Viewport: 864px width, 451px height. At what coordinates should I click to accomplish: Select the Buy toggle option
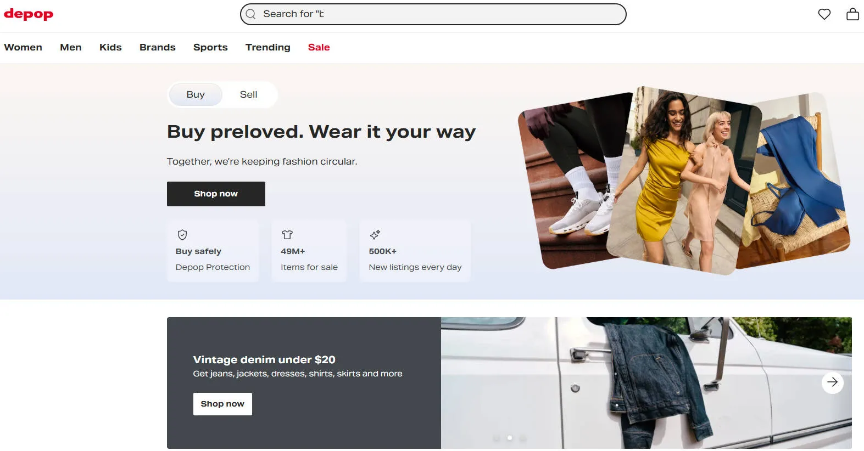coord(196,94)
